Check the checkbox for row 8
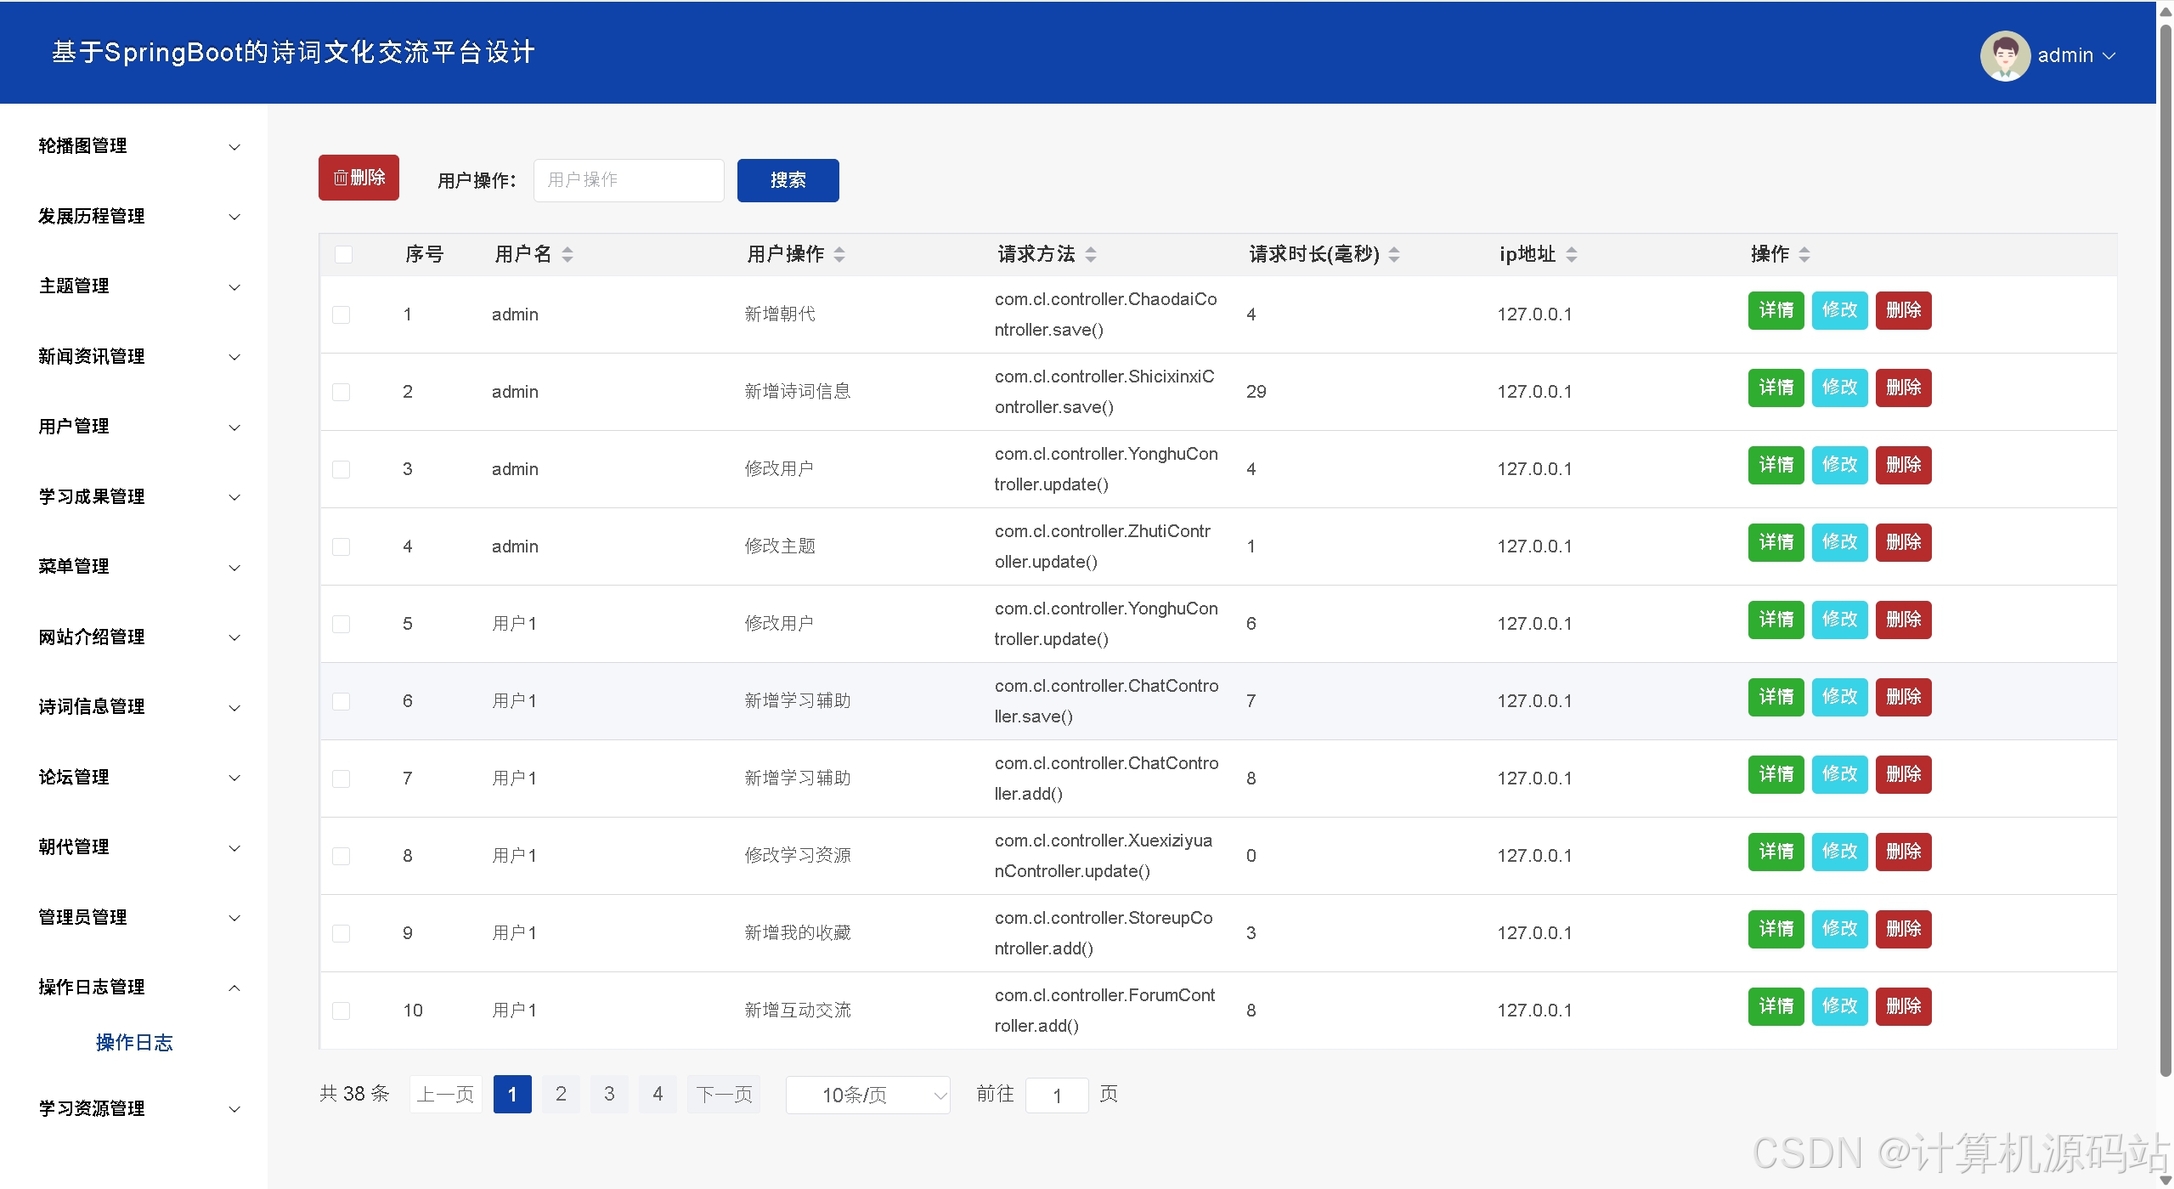 (342, 856)
